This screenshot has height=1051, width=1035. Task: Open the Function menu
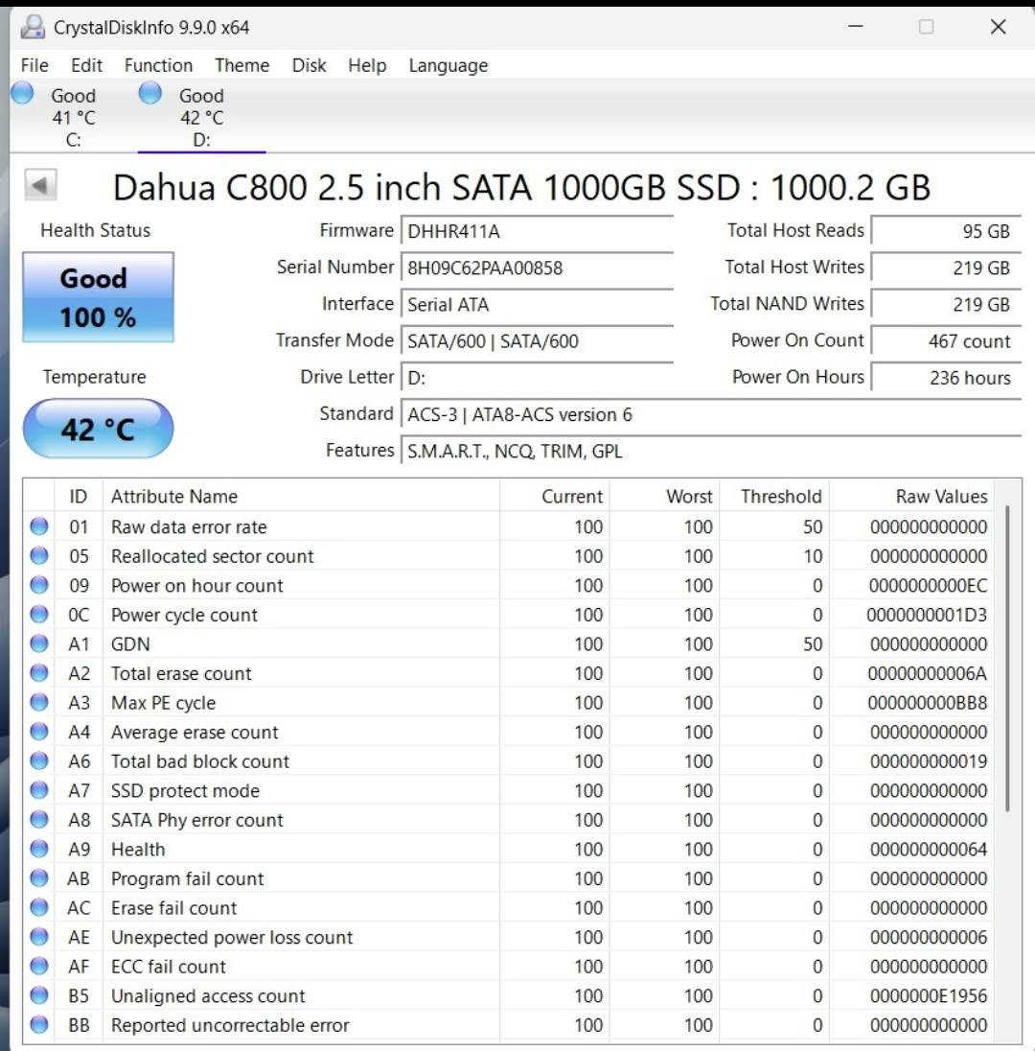(x=159, y=65)
